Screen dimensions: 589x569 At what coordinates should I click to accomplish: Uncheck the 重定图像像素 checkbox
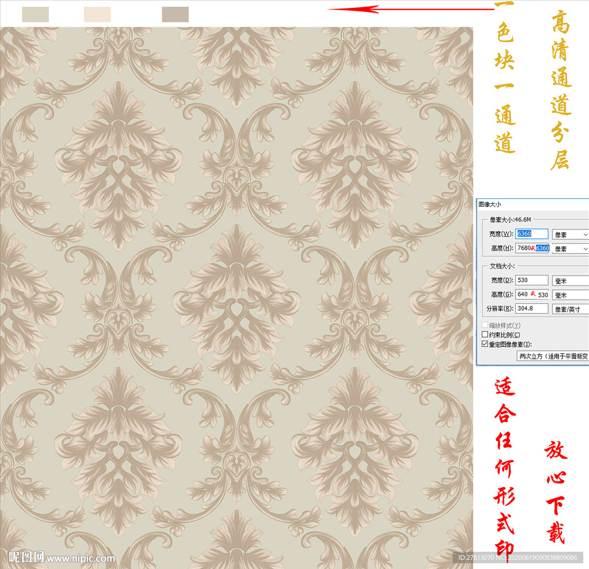pyautogui.click(x=485, y=344)
